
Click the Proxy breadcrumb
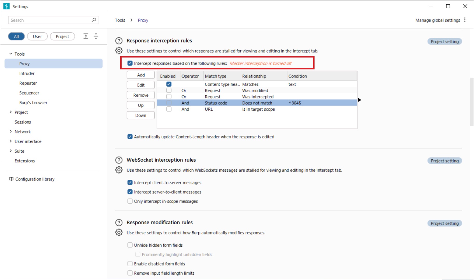(x=143, y=20)
